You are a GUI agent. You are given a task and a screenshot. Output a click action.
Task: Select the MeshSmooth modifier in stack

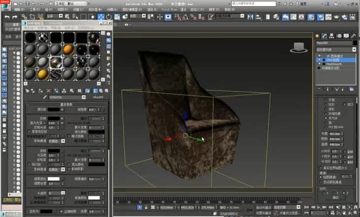pyautogui.click(x=334, y=64)
